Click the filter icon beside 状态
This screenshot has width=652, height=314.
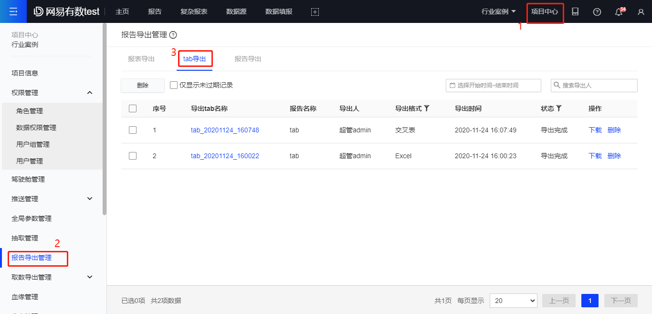558,108
